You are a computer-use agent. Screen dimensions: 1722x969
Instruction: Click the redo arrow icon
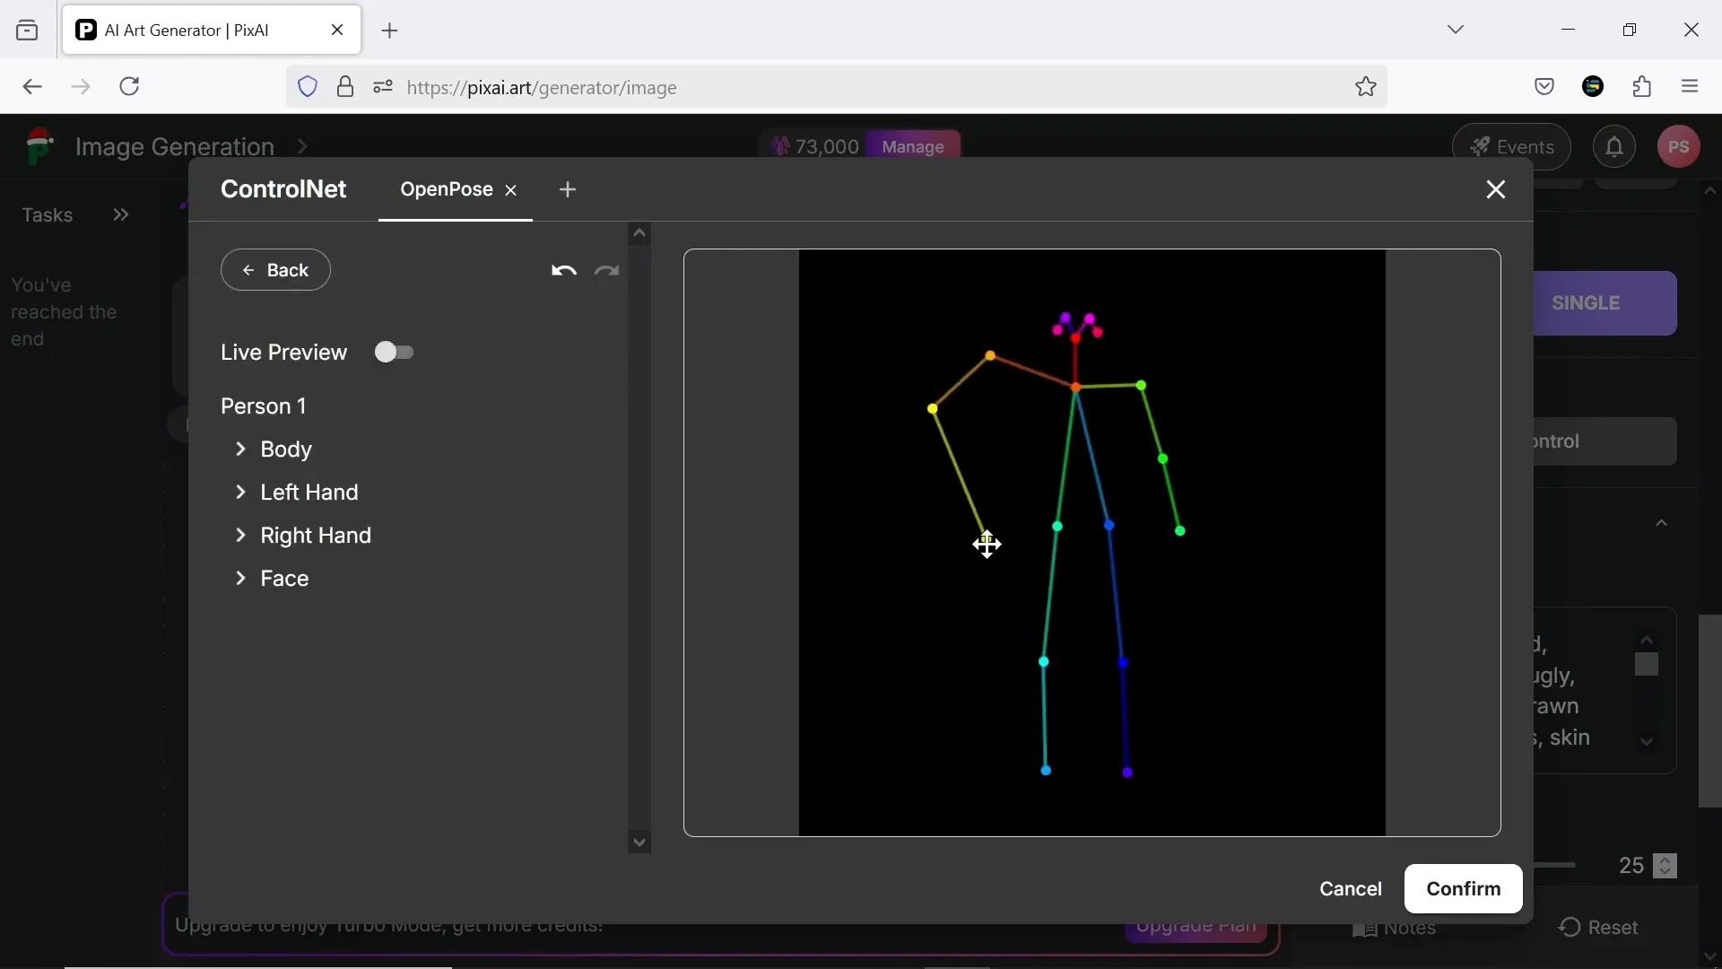coord(607,271)
